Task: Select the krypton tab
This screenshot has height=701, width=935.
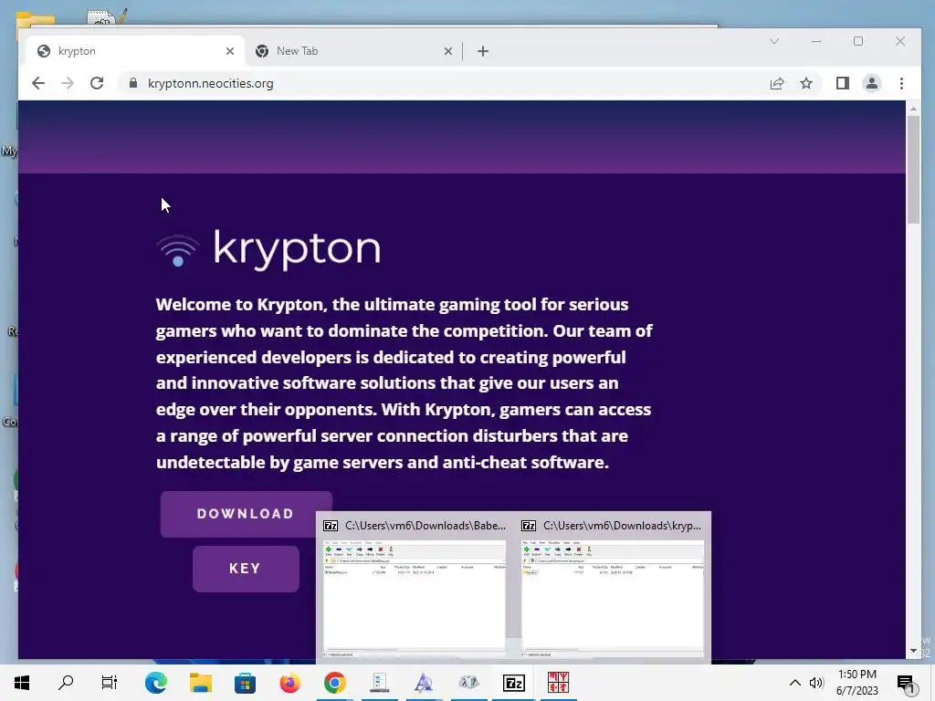Action: point(136,51)
